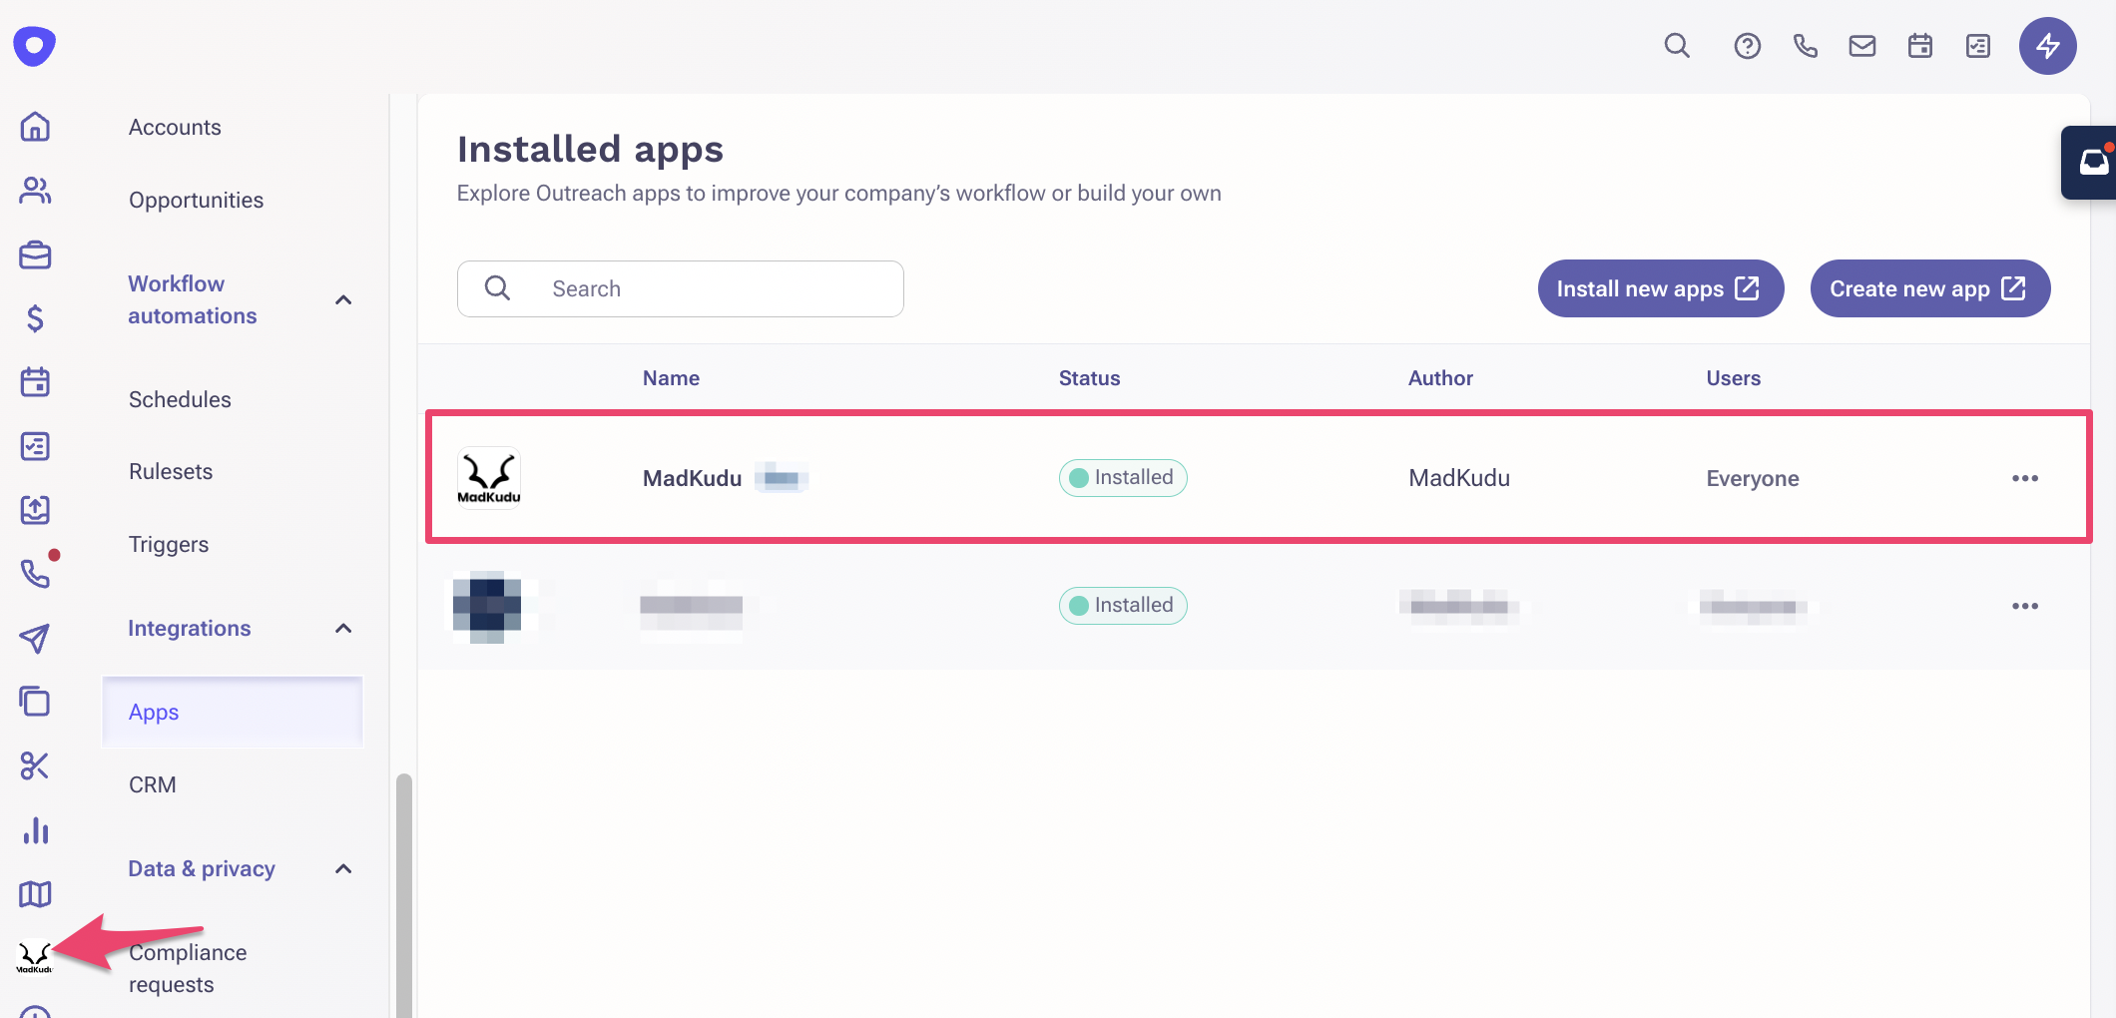Image resolution: width=2116 pixels, height=1018 pixels.
Task: Click Create new app button
Action: coord(1930,288)
